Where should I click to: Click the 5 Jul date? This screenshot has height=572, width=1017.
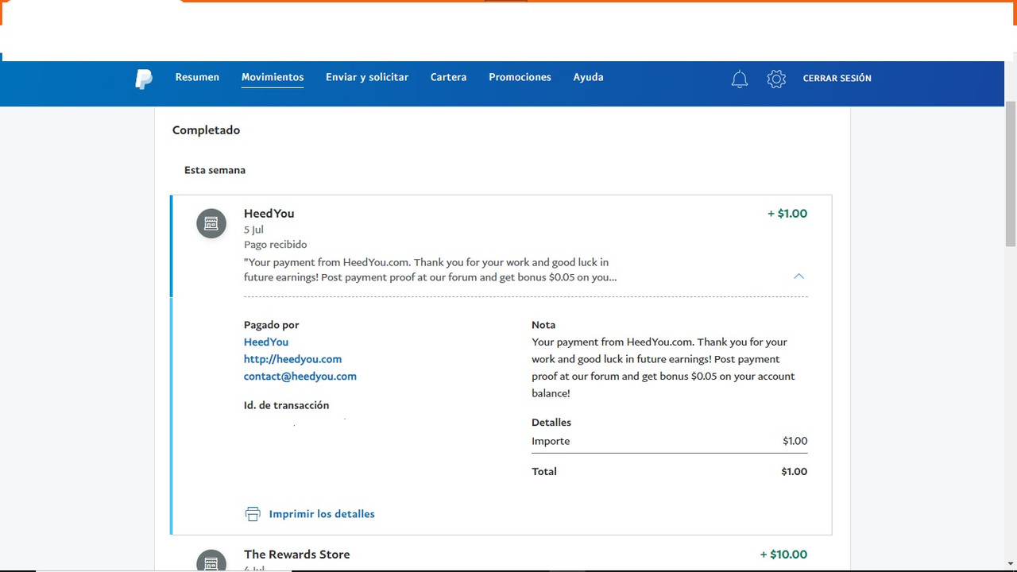[253, 230]
